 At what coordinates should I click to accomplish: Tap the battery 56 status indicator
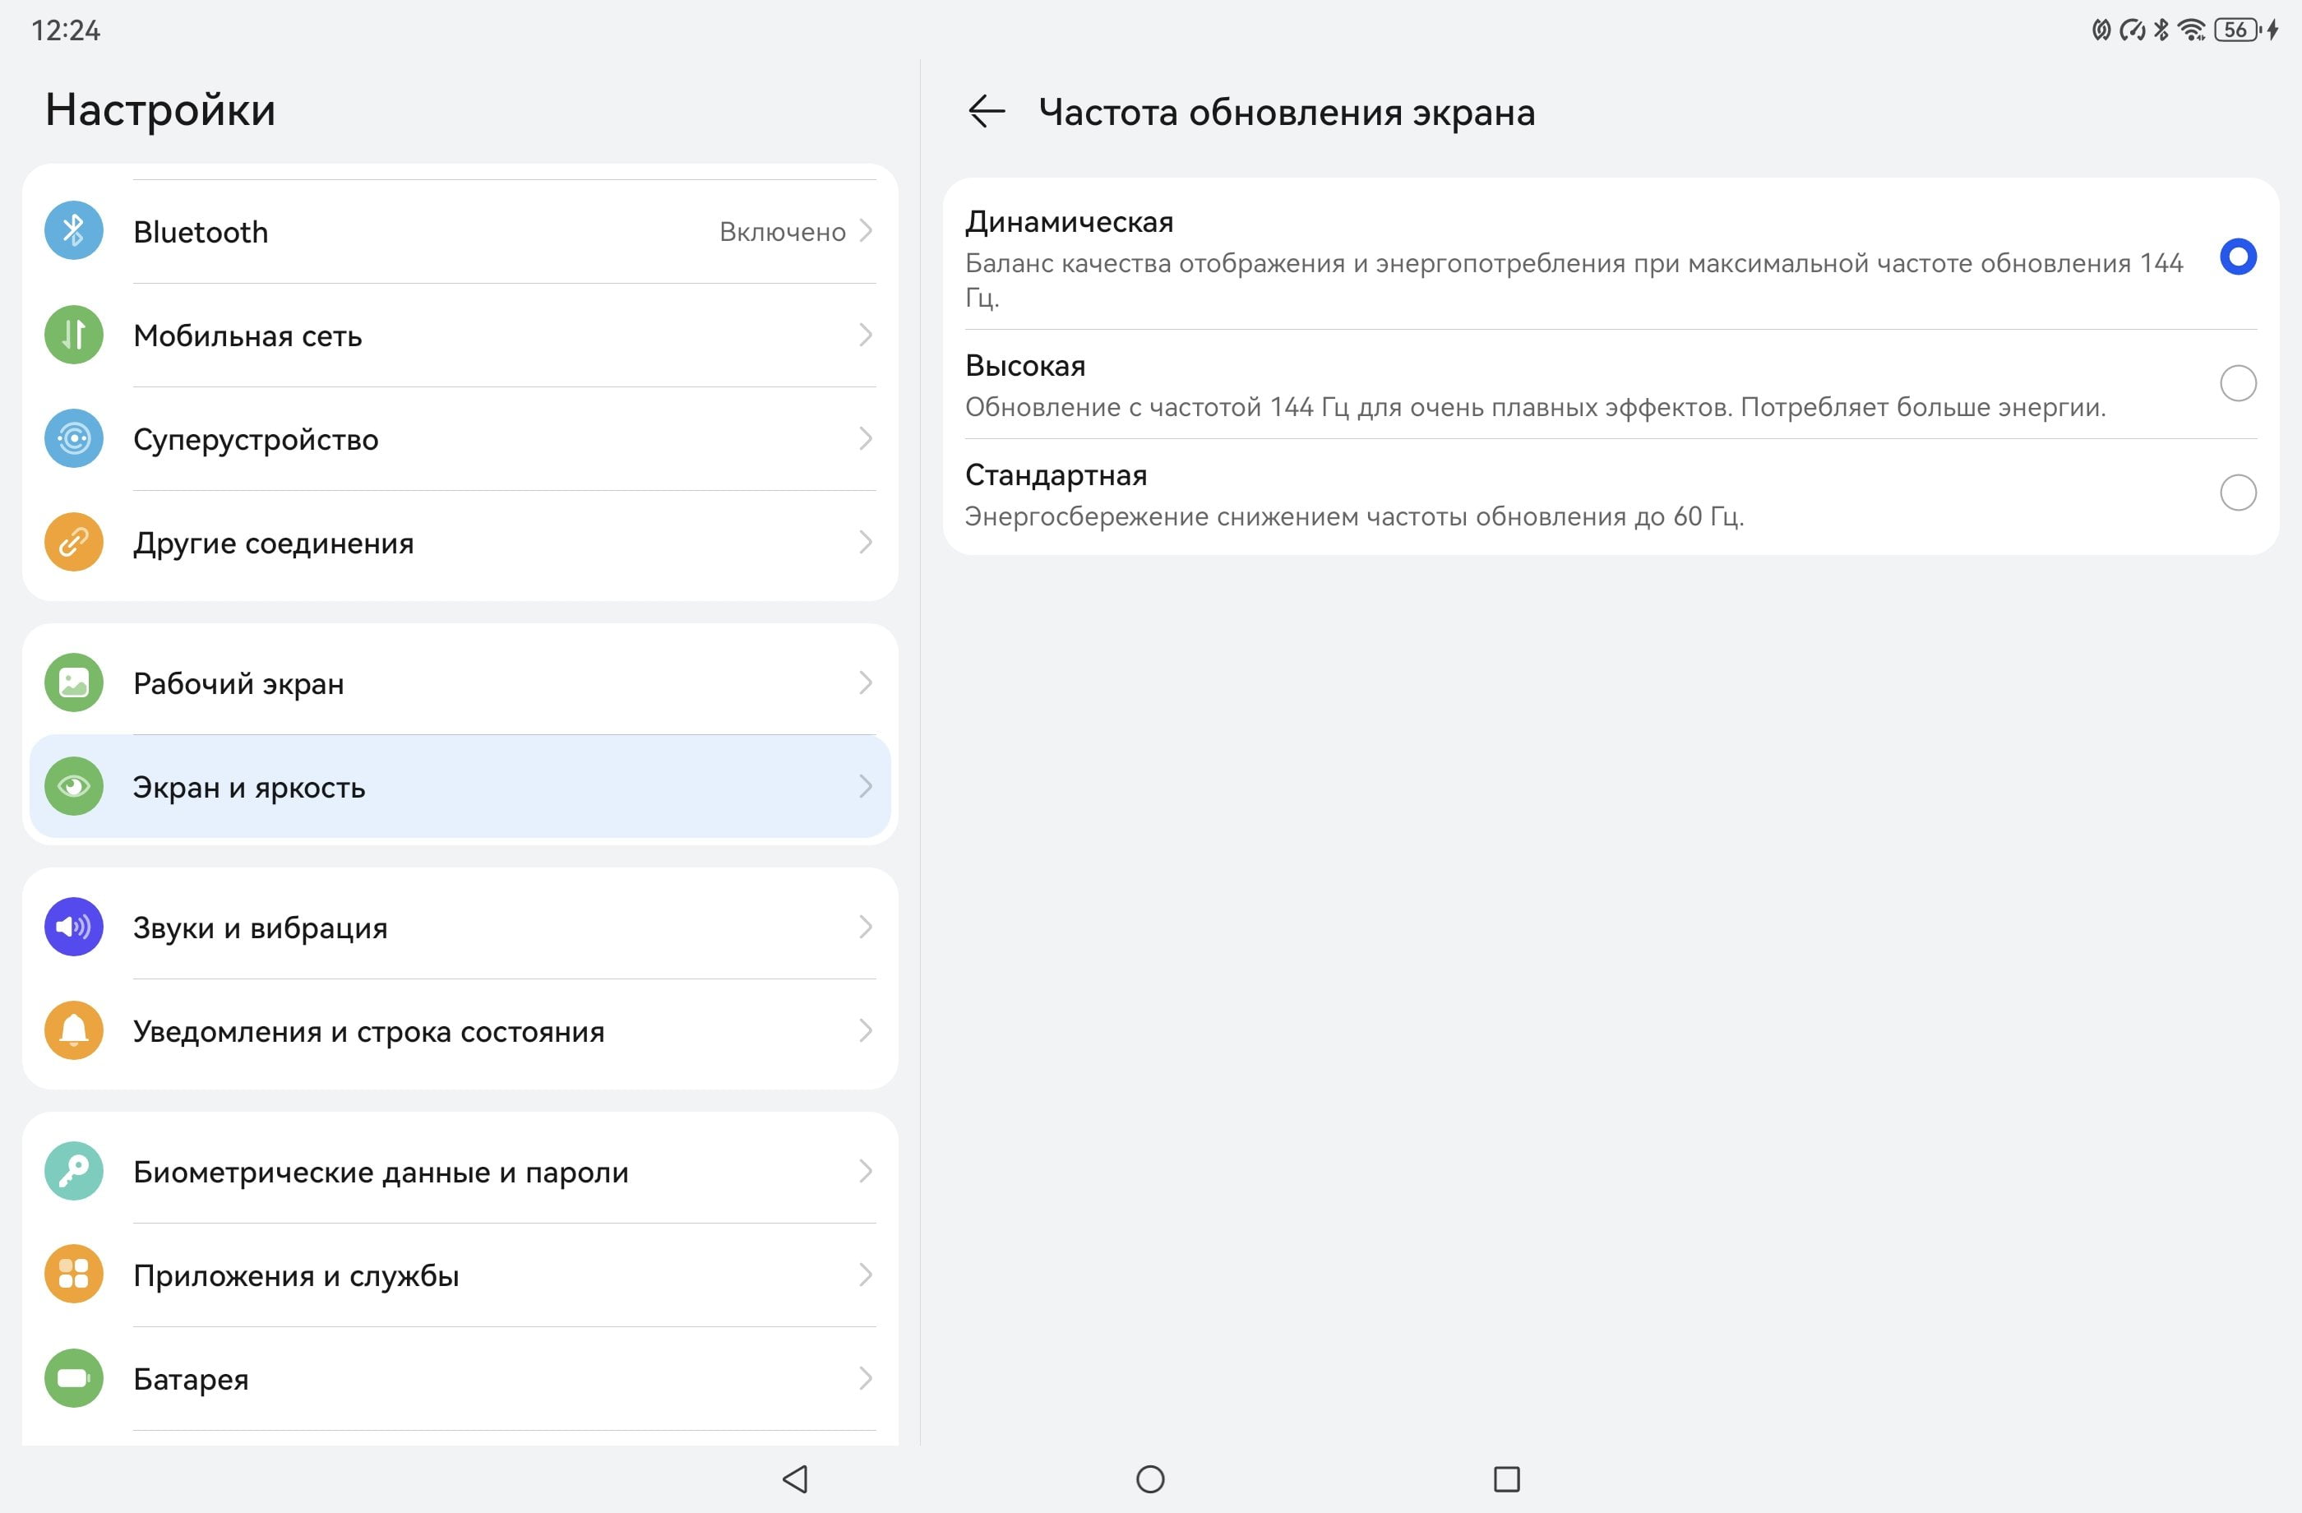tap(2236, 30)
